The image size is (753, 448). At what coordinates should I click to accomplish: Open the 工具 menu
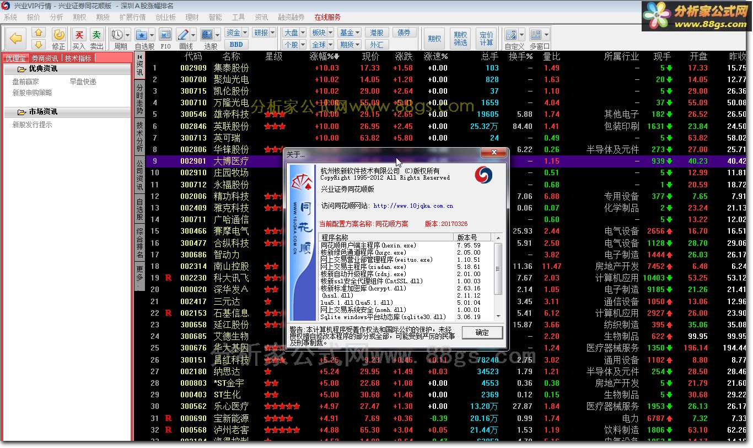[238, 17]
